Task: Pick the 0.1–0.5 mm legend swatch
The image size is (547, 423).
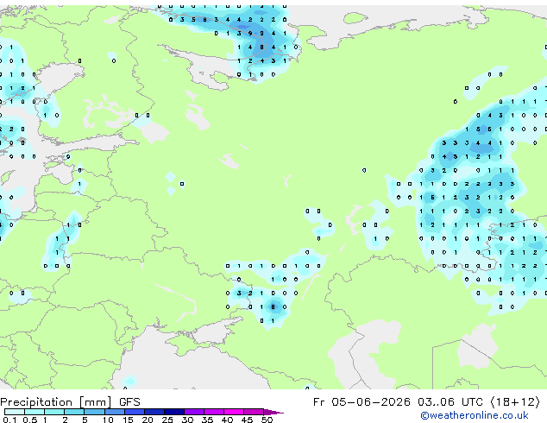Action: point(15,412)
